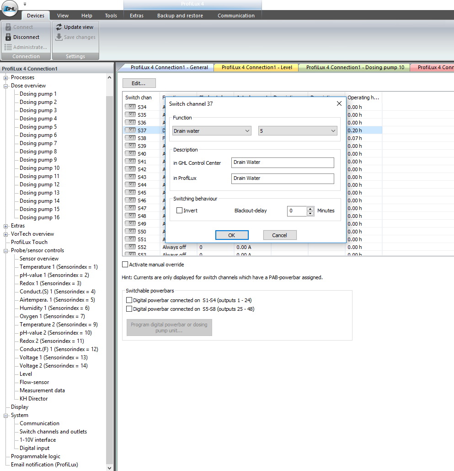Click the GHL application logo button
Screen dimensions: 454x471
[10, 8]
